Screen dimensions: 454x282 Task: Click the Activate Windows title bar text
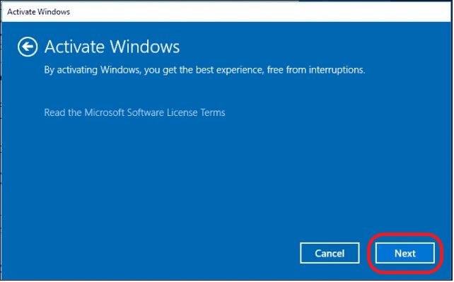coord(38,12)
